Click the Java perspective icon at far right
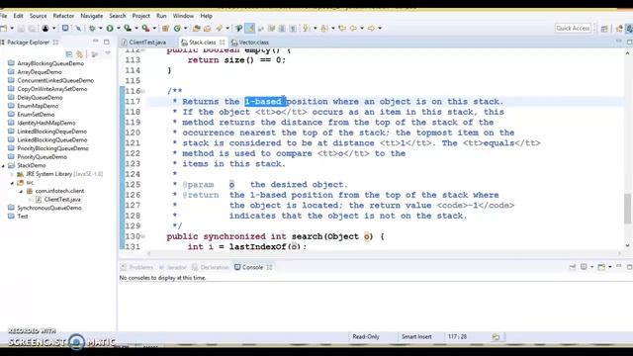 (629, 29)
